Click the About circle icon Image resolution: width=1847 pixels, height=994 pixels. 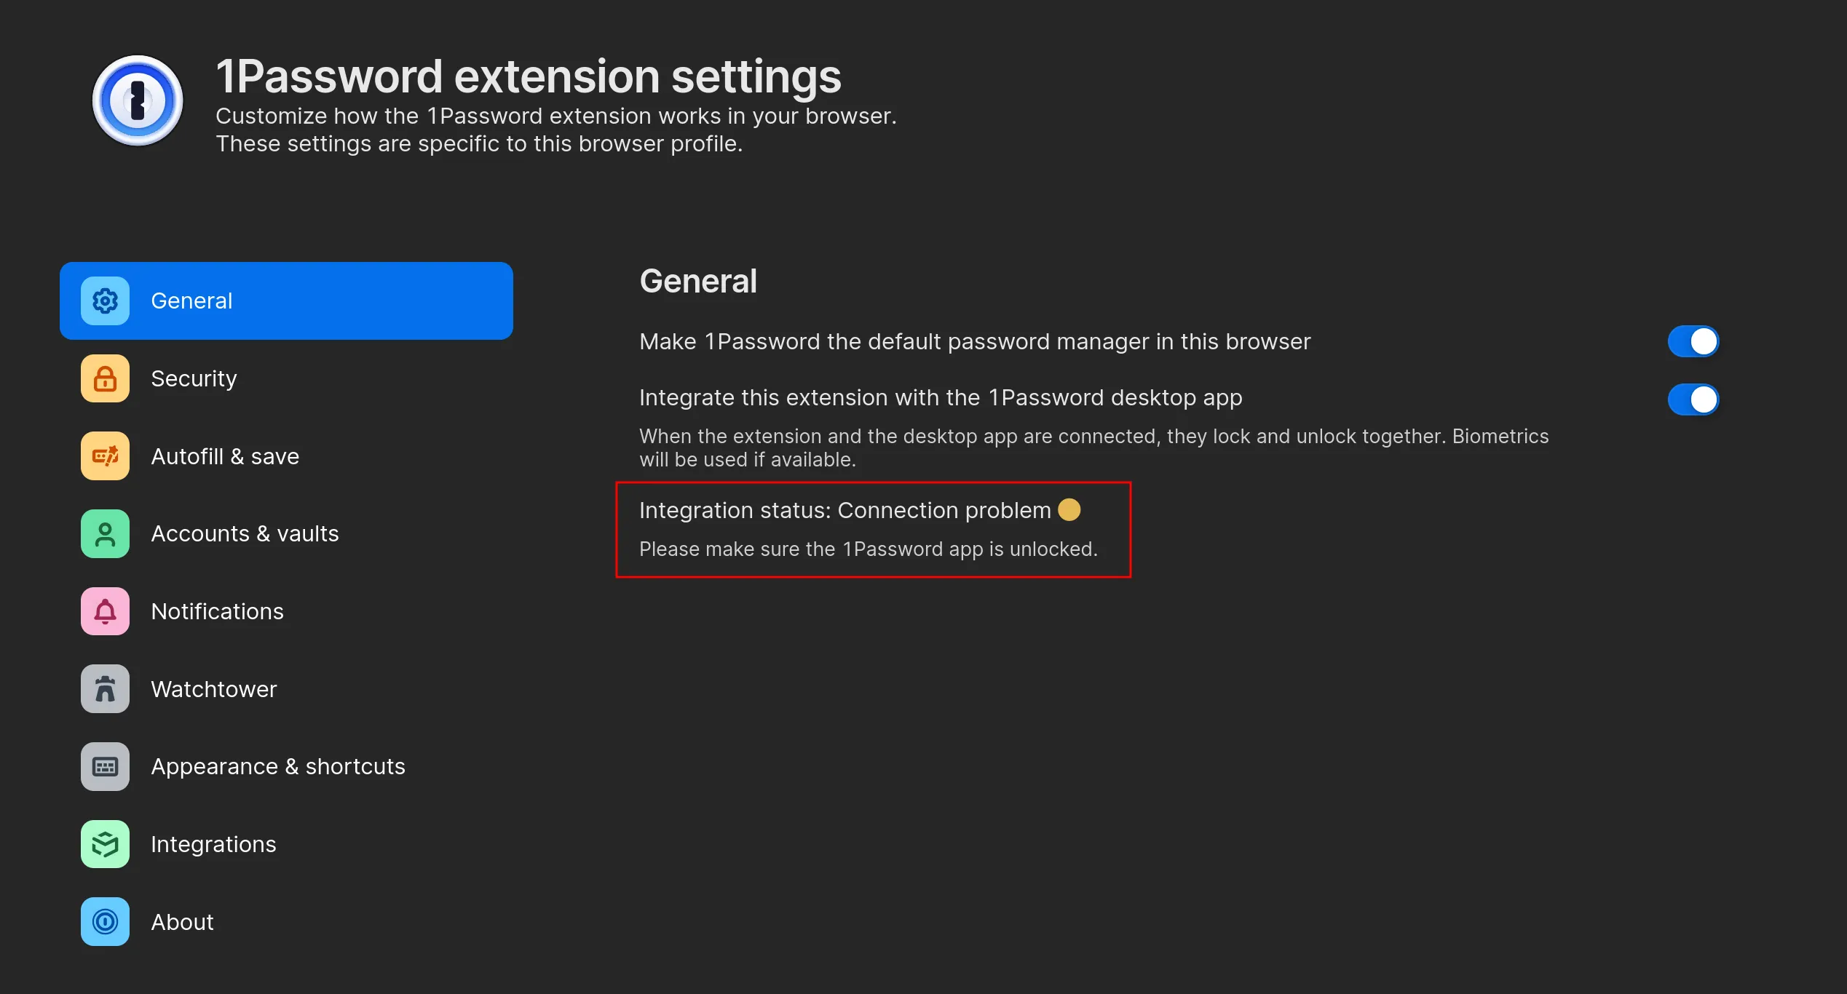105,922
